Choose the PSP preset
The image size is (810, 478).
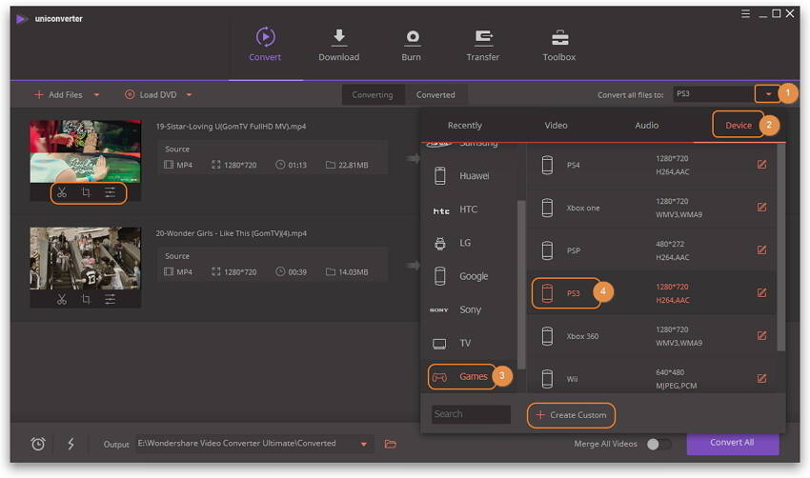[651, 250]
